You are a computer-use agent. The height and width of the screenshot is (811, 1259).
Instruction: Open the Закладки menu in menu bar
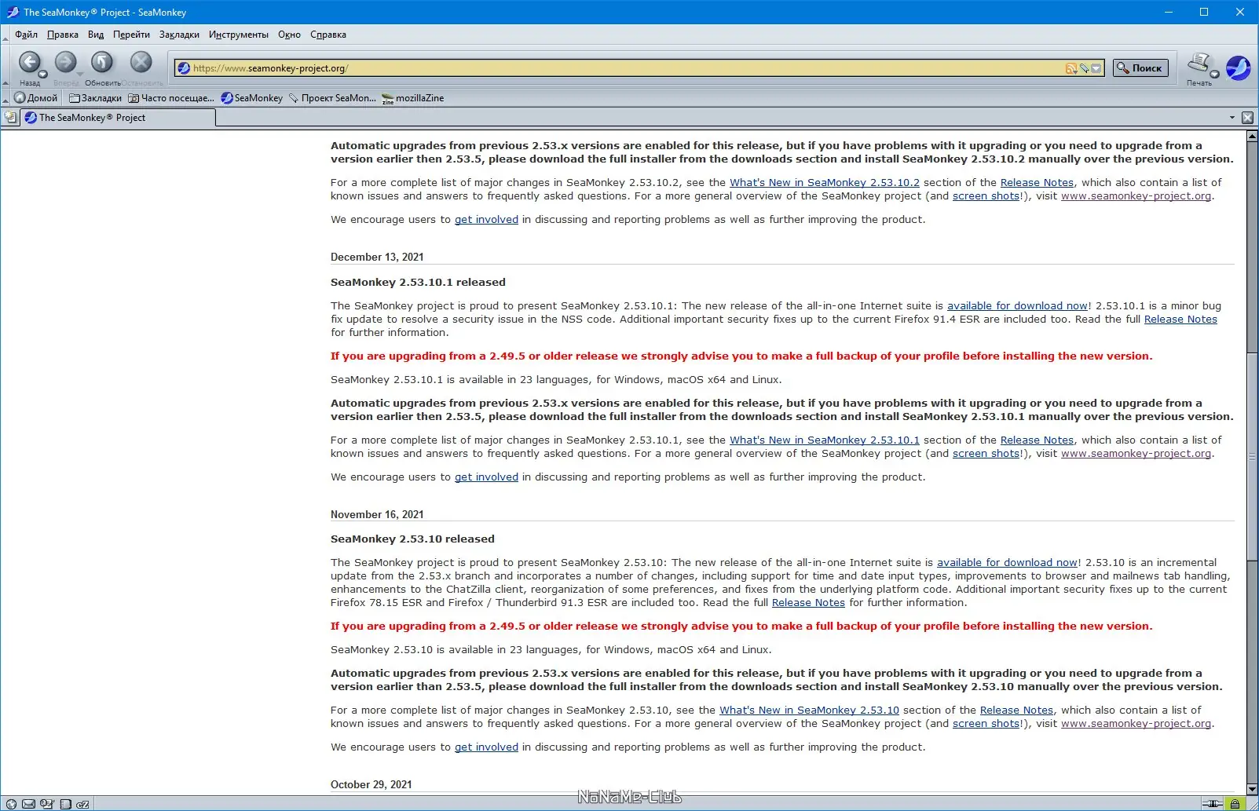179,35
